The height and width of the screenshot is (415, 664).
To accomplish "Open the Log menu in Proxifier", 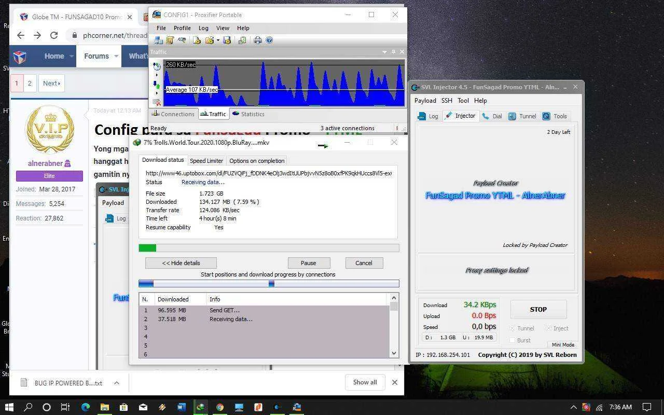I will tap(203, 28).
